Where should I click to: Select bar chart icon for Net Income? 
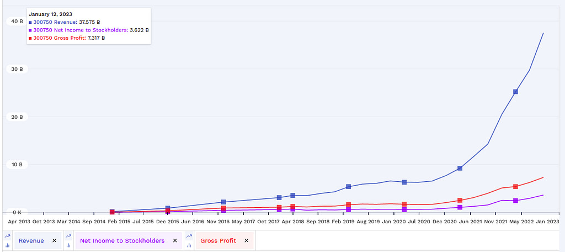68,245
